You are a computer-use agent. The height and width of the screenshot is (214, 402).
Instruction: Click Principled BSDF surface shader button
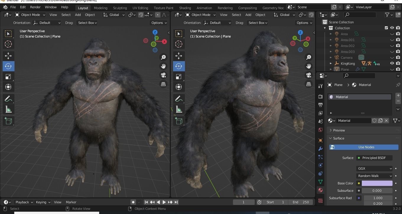(x=374, y=158)
